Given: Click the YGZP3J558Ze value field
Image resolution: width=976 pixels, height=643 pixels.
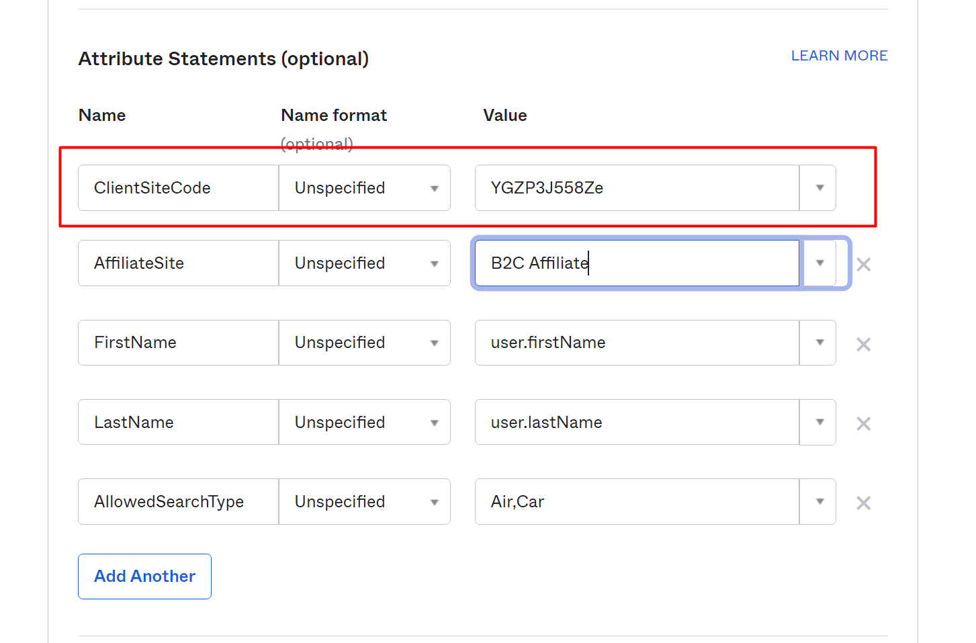Looking at the screenshot, I should 636,187.
